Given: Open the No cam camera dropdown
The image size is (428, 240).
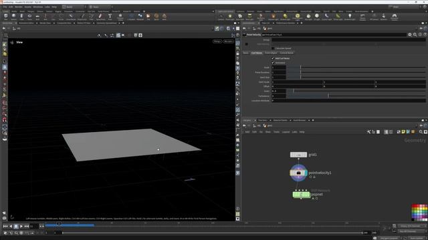Looking at the screenshot, I should click(228, 41).
